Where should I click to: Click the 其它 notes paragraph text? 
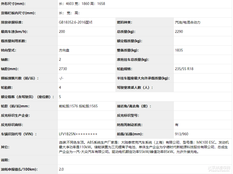(x=144, y=147)
